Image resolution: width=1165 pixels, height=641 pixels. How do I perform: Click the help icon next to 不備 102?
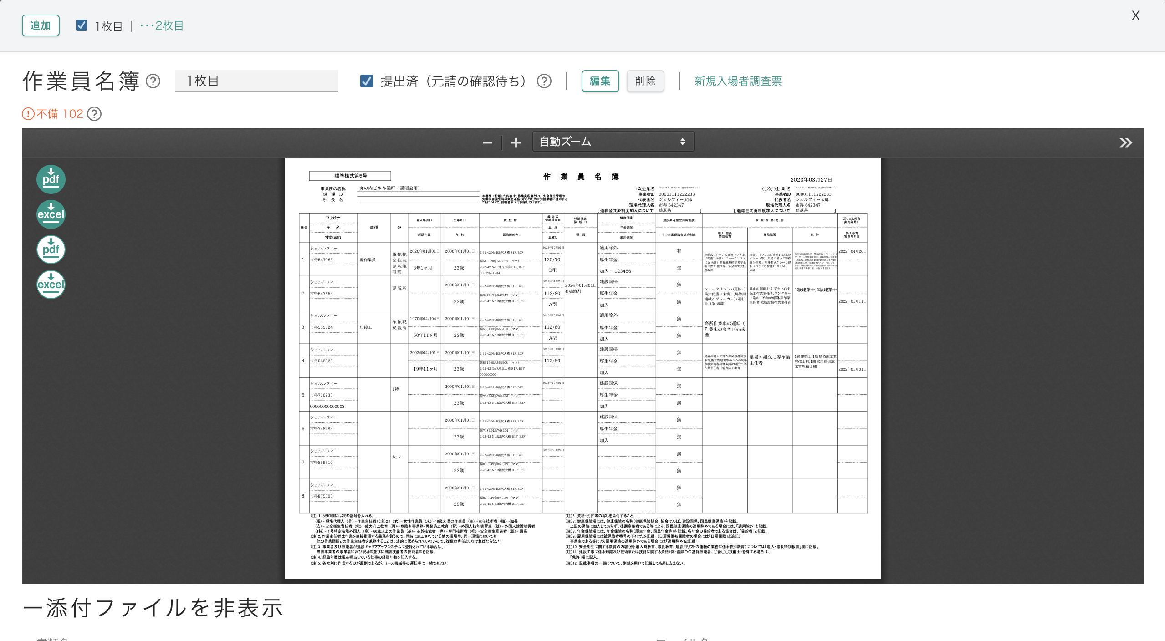(94, 114)
